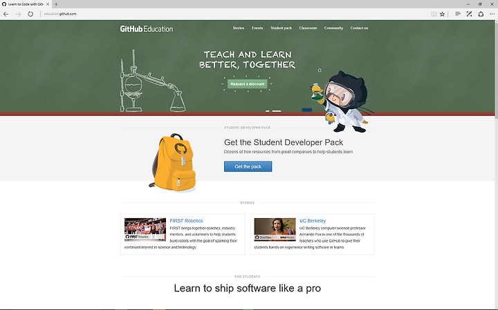Screen dimensions: 498x310
Task: Minimize the browser window
Action: coord(468,4)
